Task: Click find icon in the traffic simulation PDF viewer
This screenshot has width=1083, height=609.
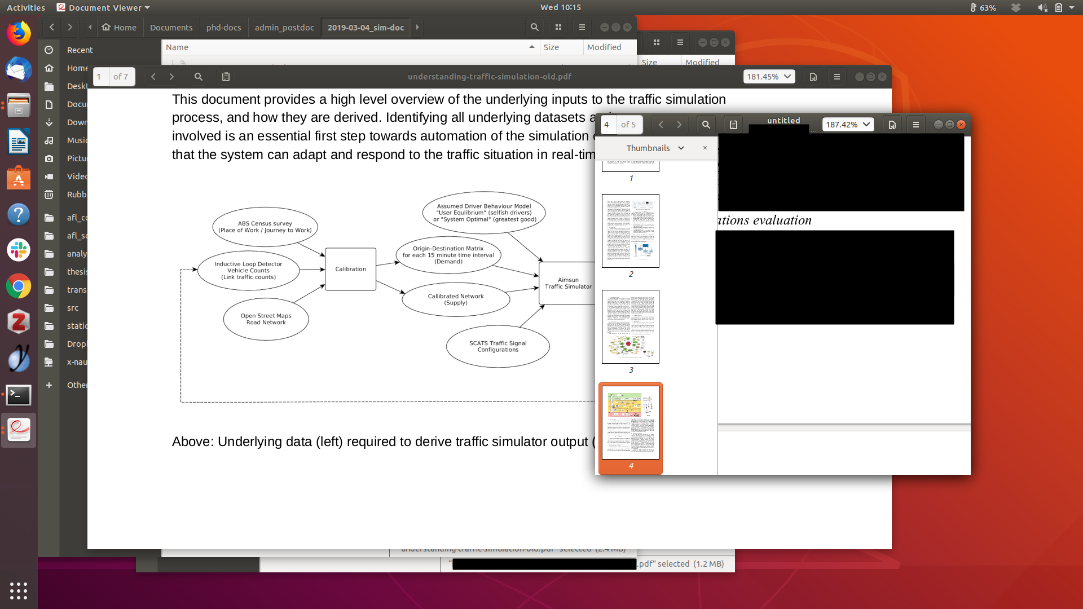Action: coord(198,77)
